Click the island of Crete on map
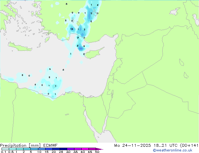This screenshot has height=153, width=199. (x=20, y=47)
